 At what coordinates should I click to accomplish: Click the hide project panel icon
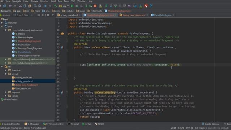click(x=53, y=15)
